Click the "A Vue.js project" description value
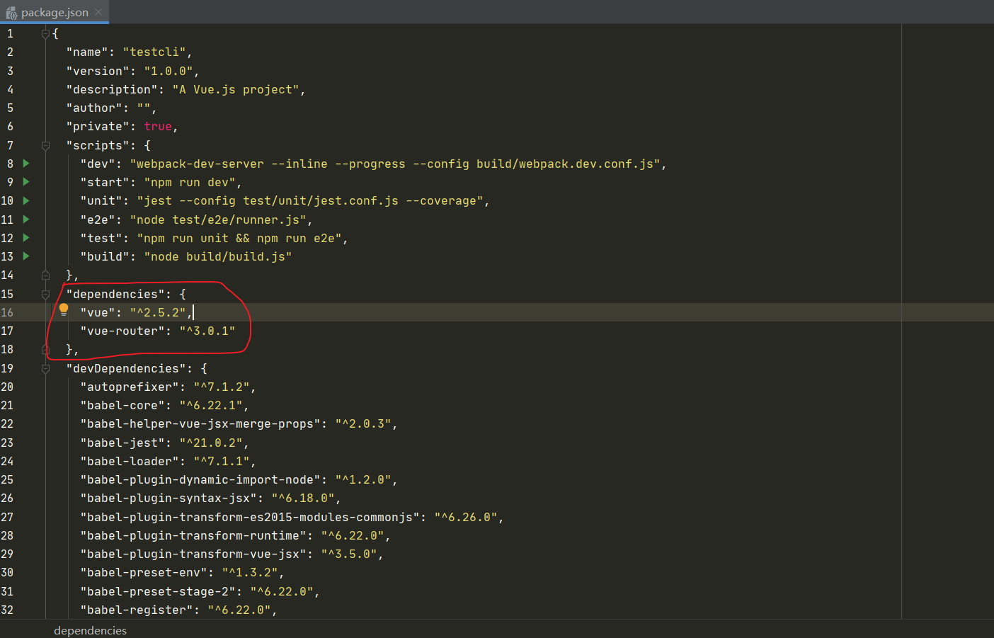 click(x=236, y=89)
